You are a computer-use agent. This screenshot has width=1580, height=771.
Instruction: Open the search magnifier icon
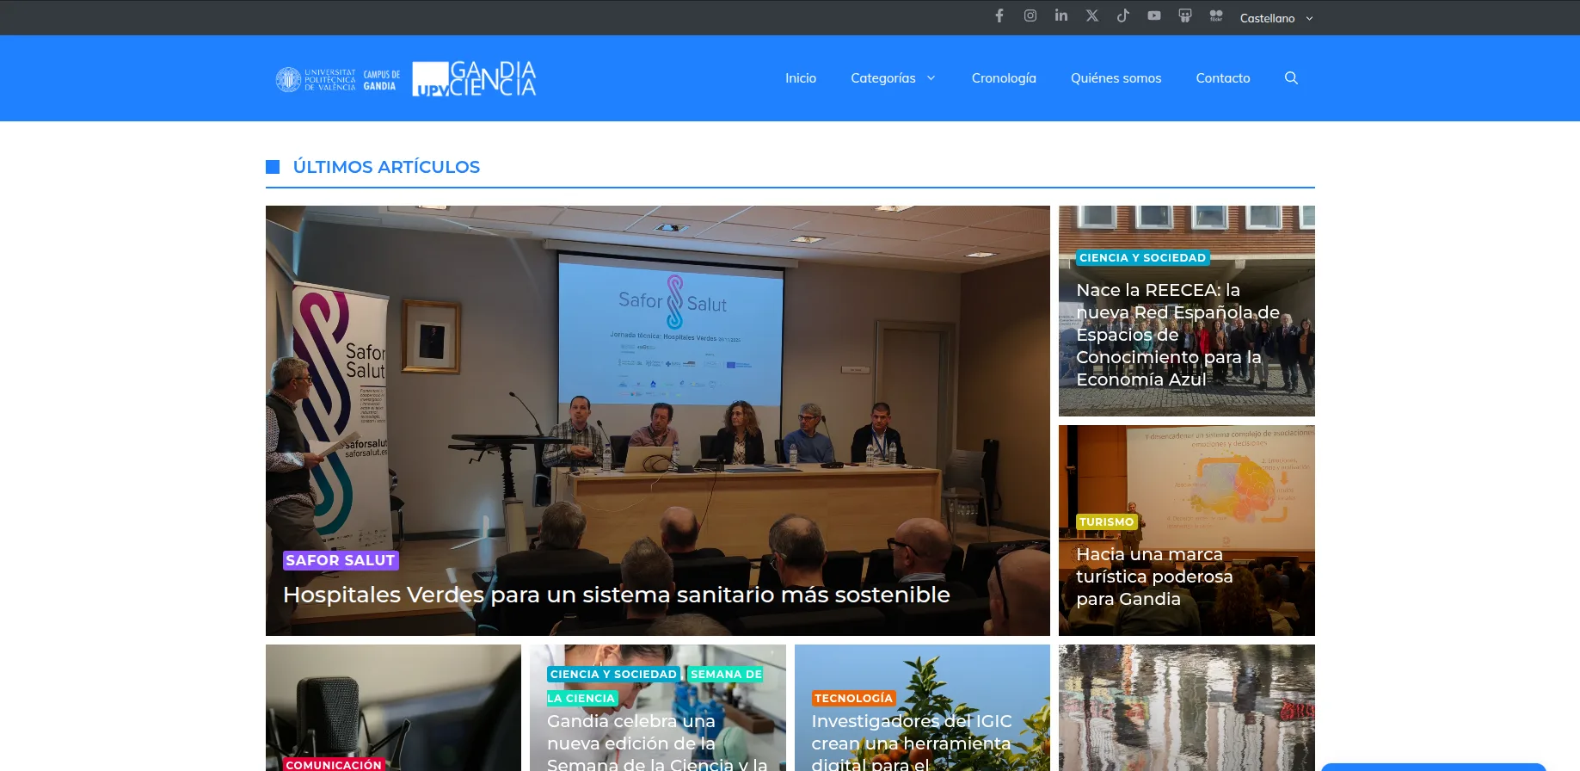point(1291,78)
